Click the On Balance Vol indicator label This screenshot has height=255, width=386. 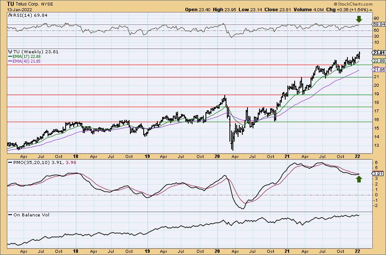(x=31, y=215)
